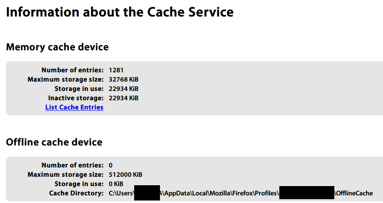Click the memory cache "Number of entries" label
This screenshot has height=203, width=383.
(x=72, y=70)
